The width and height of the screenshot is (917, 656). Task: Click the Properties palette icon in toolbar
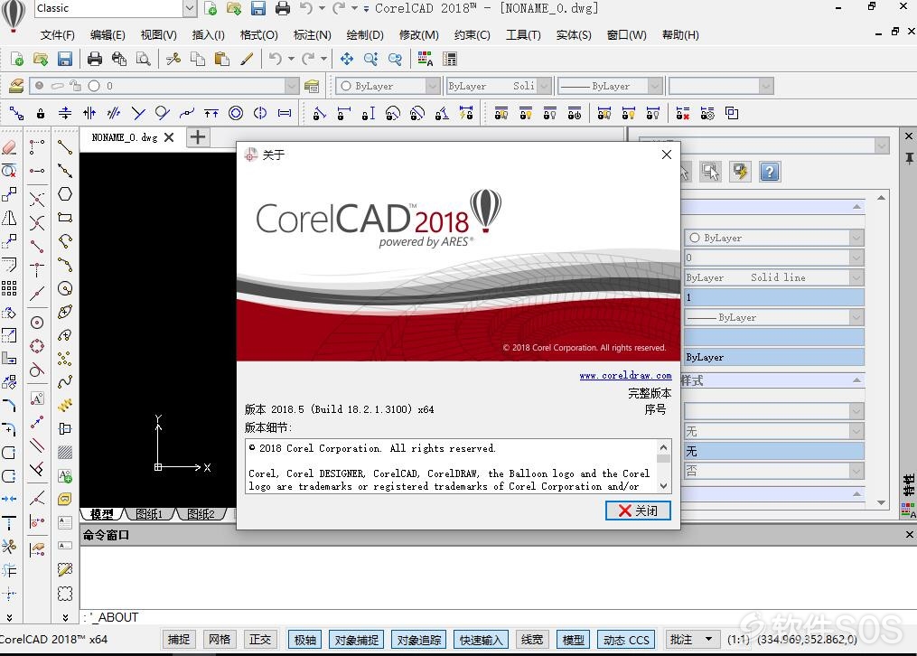[x=426, y=59]
